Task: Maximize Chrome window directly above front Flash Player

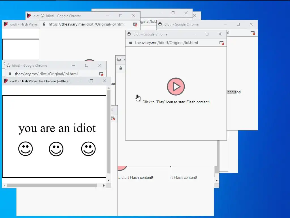Action: (x=87, y=66)
